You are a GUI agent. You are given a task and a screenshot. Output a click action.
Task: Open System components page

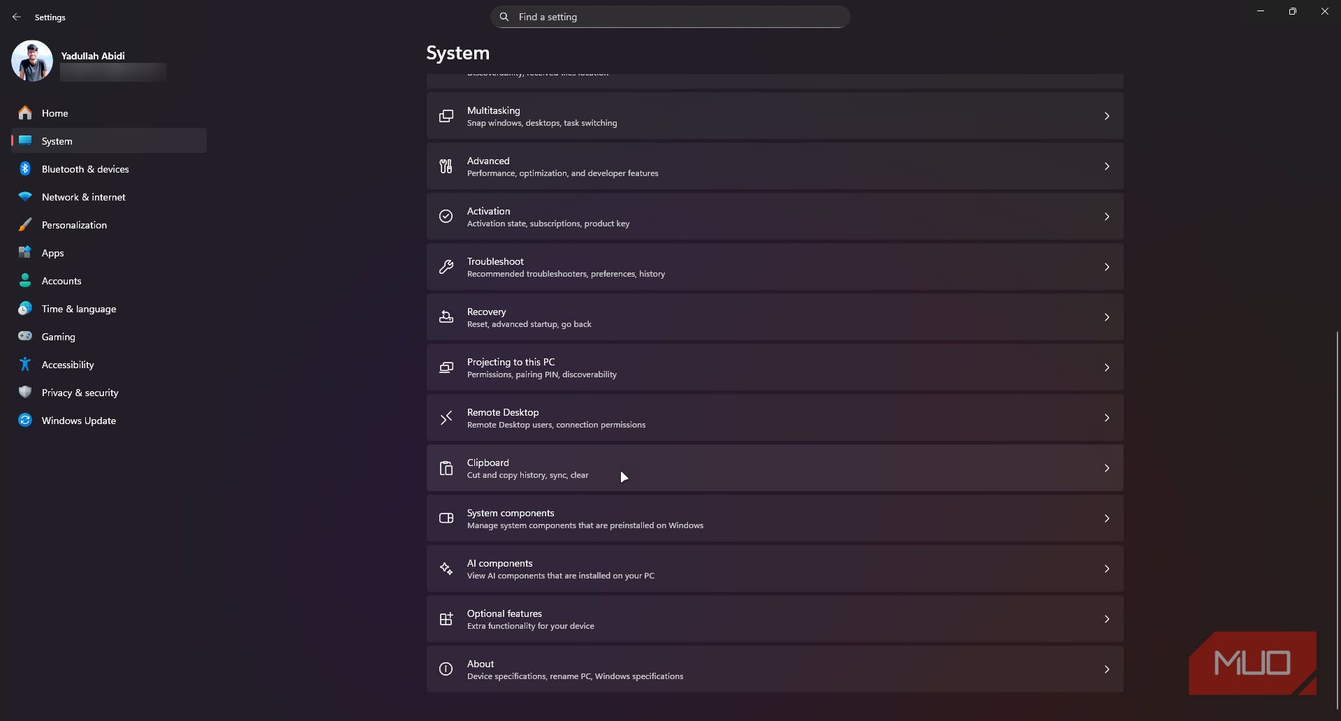(x=775, y=518)
